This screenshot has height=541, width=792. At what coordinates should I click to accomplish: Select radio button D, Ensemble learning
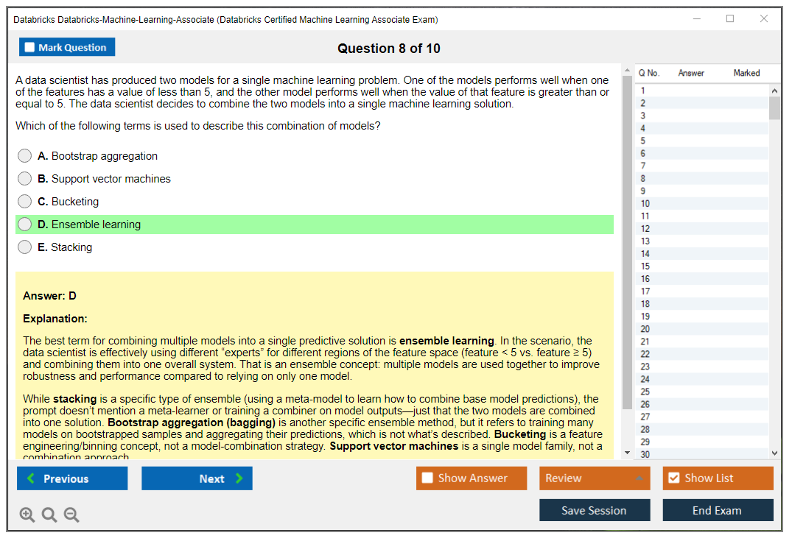click(x=24, y=224)
